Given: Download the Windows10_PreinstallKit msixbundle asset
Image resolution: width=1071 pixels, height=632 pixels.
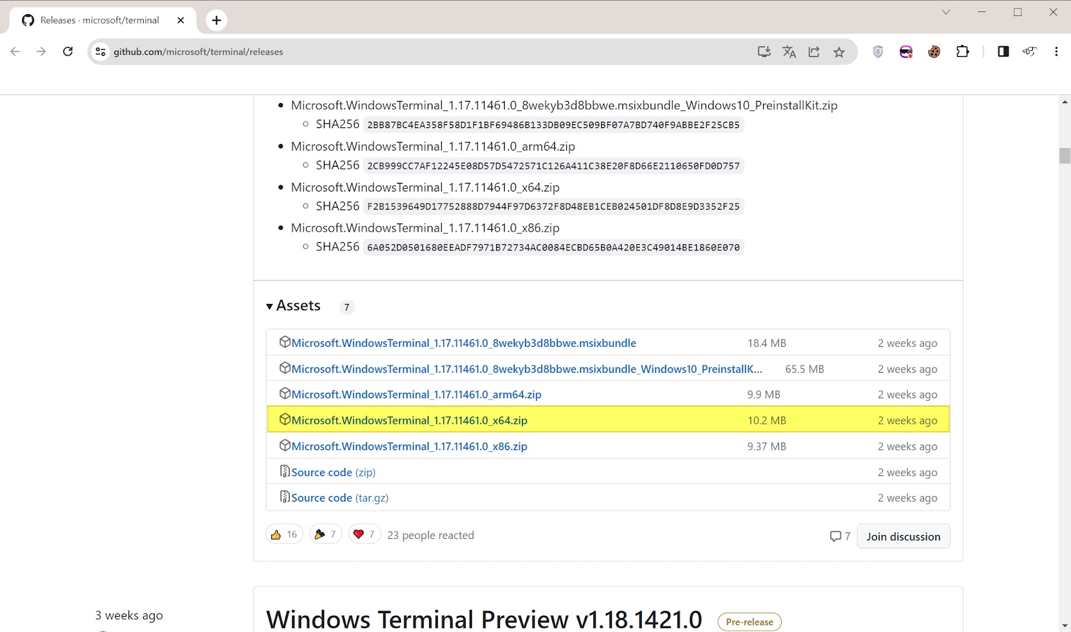Looking at the screenshot, I should (x=527, y=369).
